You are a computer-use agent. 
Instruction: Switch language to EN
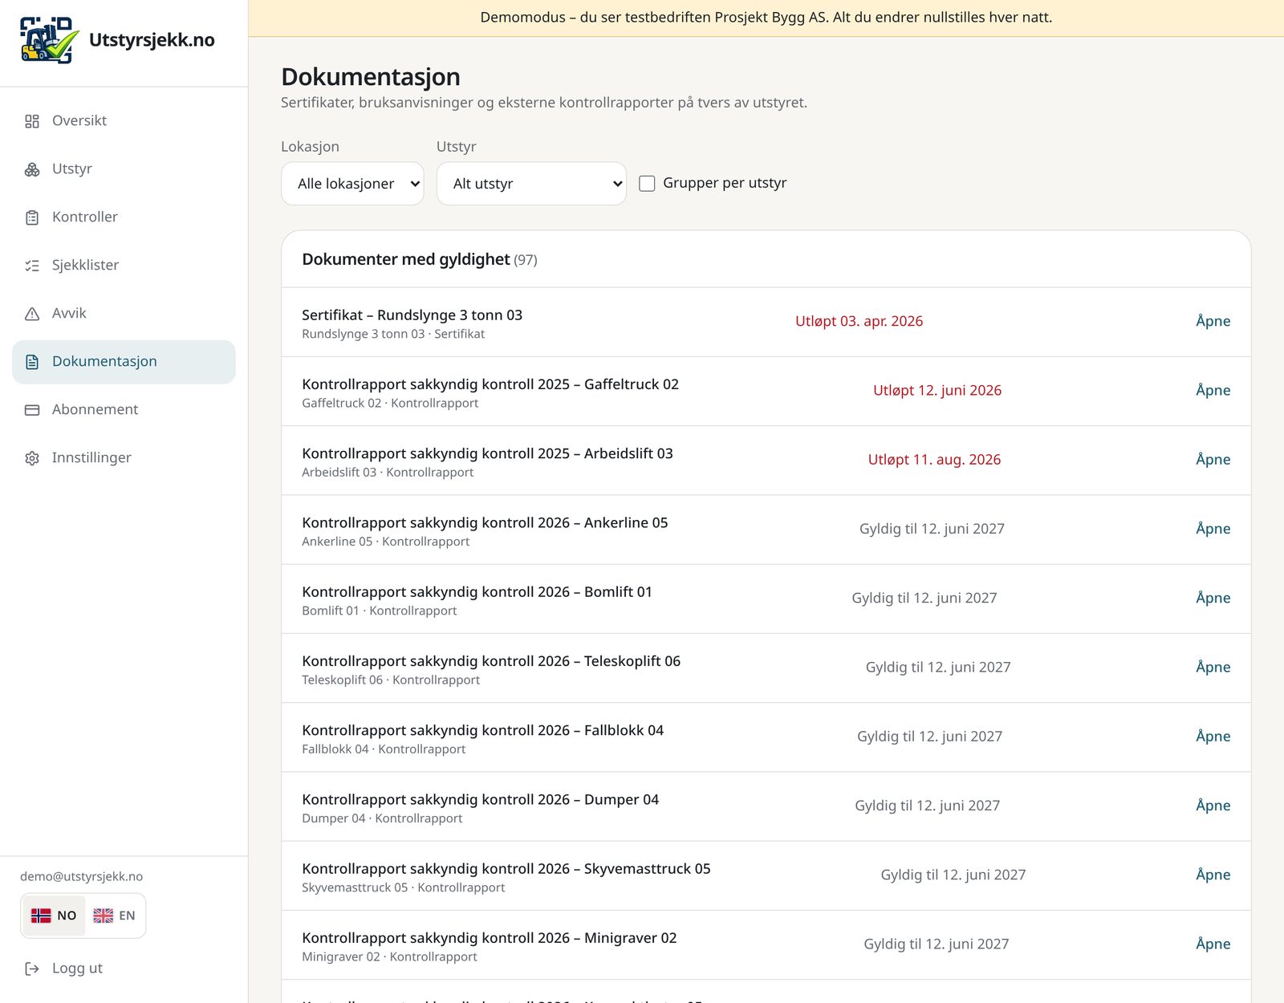pyautogui.click(x=115, y=916)
